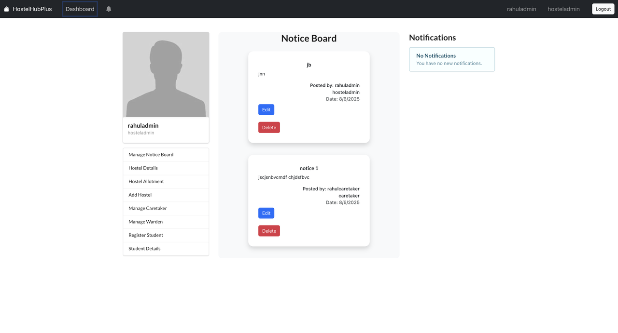Select Hostel Allotment in the sidebar
618x333 pixels.
coord(166,182)
